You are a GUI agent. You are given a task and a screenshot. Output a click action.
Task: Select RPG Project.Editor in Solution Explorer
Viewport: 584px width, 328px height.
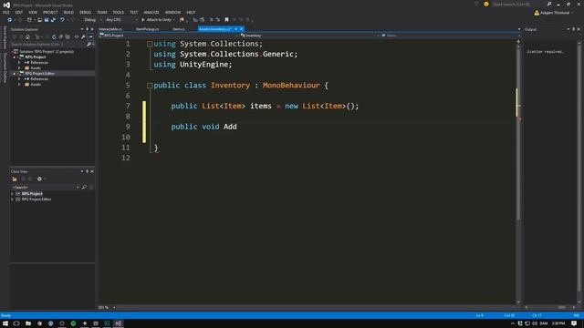[39, 74]
